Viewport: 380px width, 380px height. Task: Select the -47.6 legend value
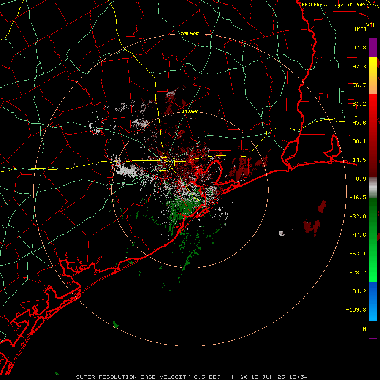[358, 235]
